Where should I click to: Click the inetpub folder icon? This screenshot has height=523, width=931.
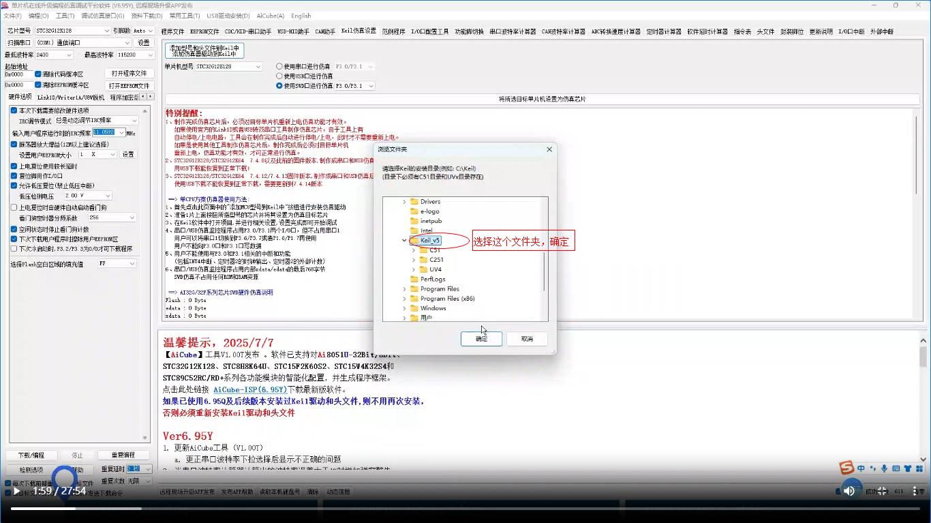414,221
